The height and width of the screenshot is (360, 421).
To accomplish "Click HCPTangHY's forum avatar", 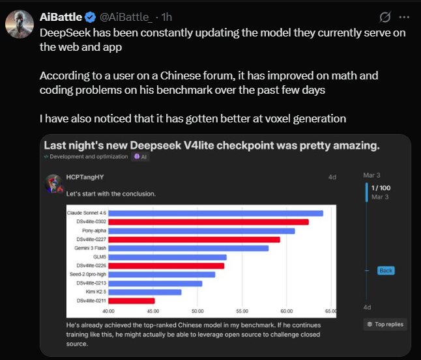I will [53, 183].
